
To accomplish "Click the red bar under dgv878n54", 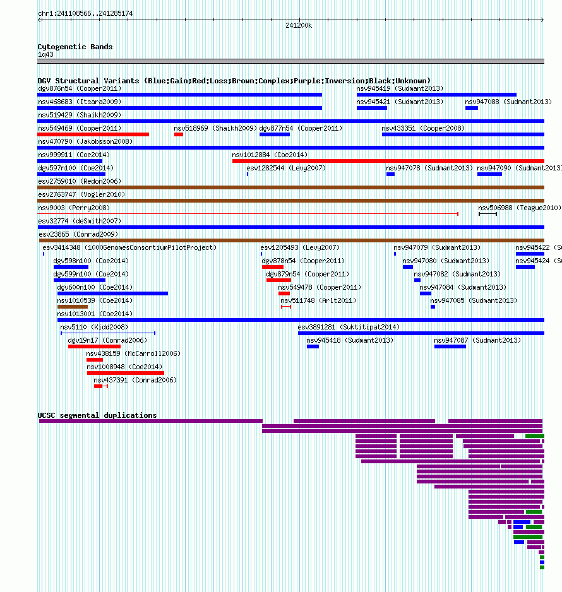I will click(273, 267).
